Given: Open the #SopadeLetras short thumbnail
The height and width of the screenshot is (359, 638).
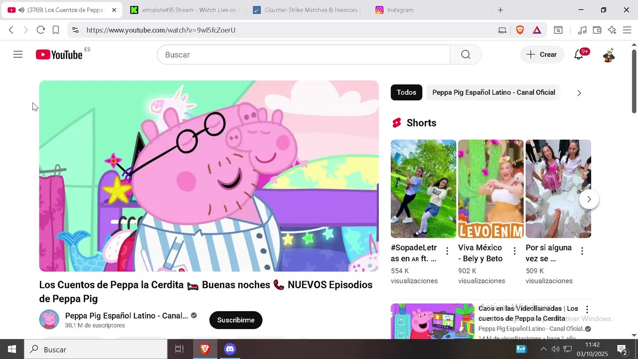Looking at the screenshot, I should click(423, 188).
